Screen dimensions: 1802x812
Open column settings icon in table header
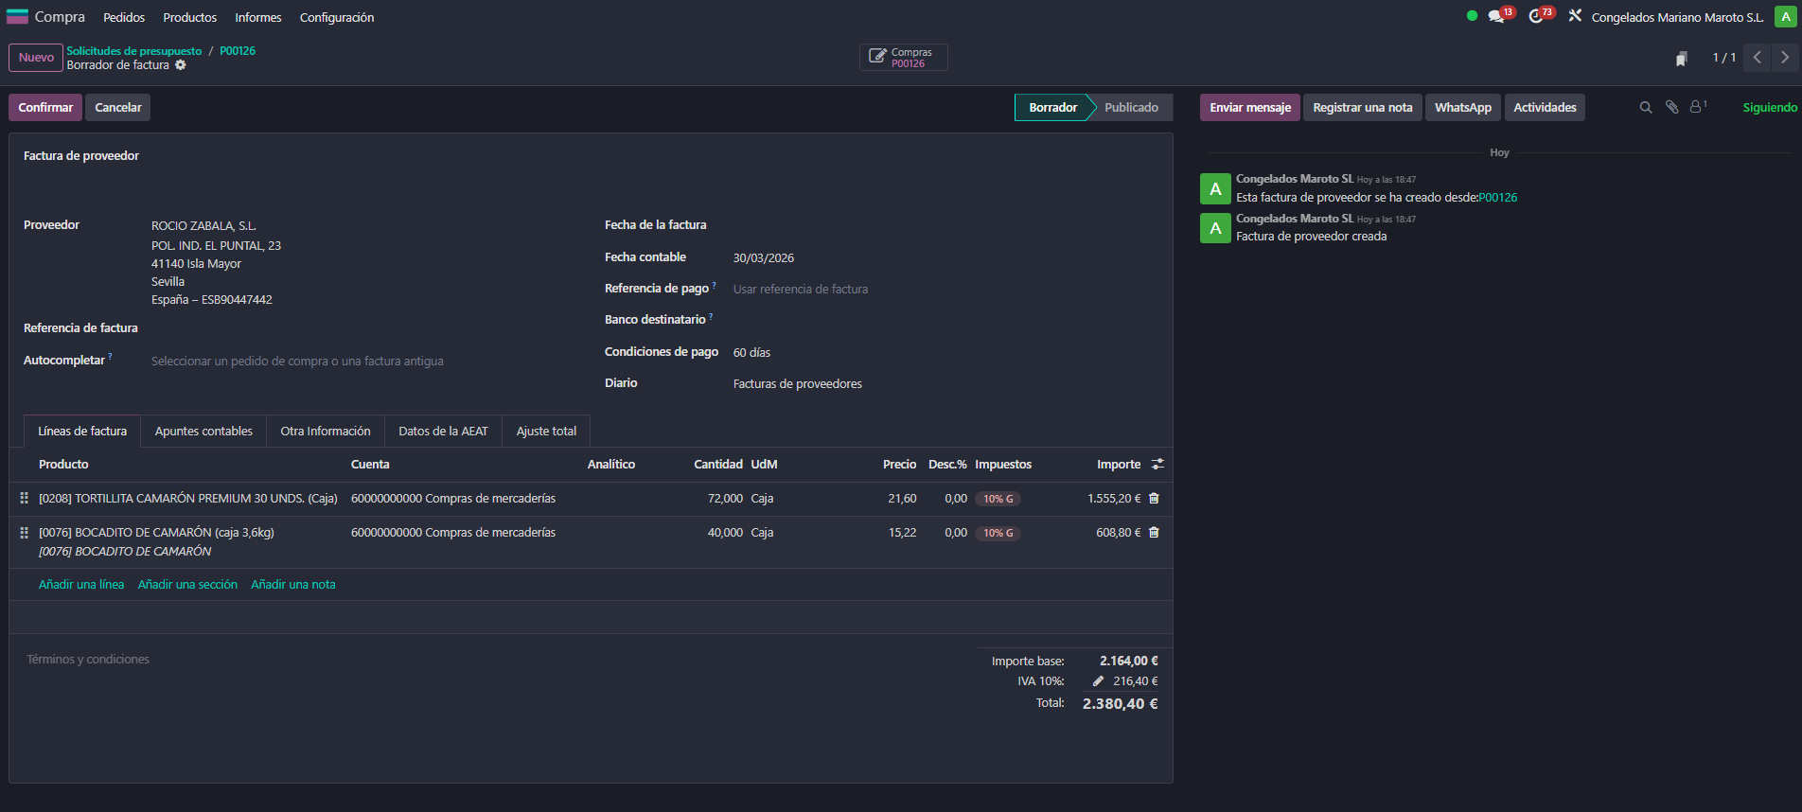(1157, 465)
